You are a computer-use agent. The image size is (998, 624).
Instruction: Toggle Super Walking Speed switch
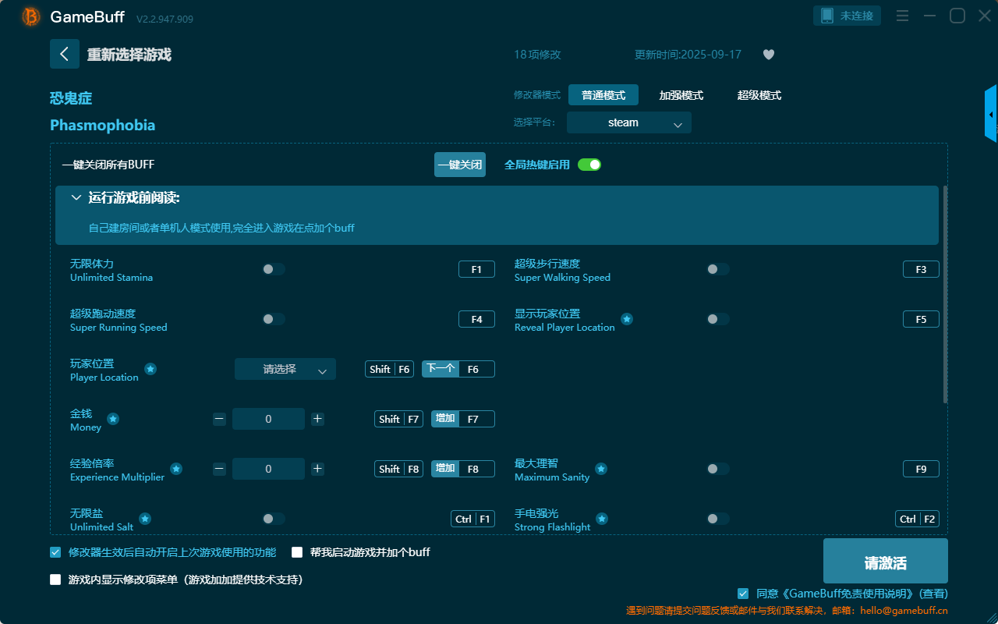click(x=718, y=269)
